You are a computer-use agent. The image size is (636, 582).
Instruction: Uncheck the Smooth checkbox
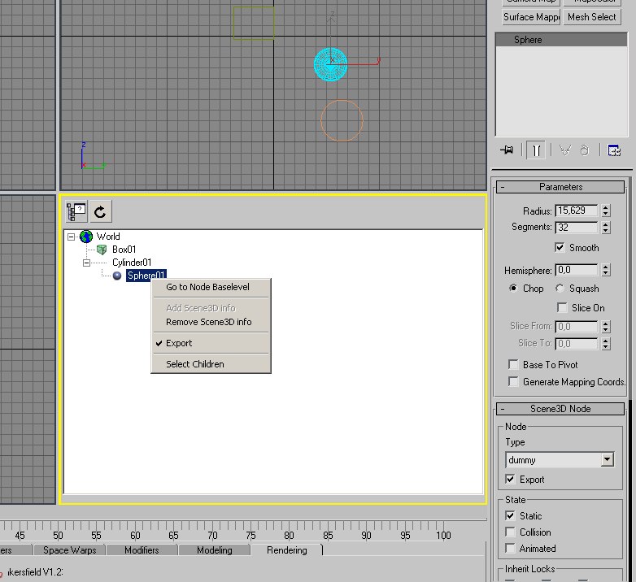tap(560, 248)
